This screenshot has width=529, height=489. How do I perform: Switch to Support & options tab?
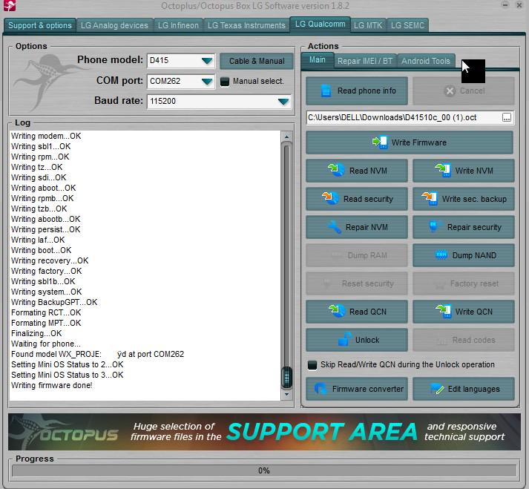point(40,25)
